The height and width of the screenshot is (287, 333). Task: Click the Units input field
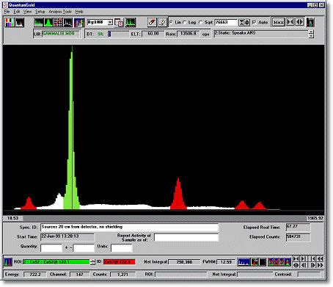[122, 248]
